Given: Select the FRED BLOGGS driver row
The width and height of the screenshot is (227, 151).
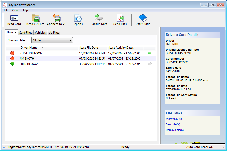Looking at the screenshot, I should (x=81, y=64).
